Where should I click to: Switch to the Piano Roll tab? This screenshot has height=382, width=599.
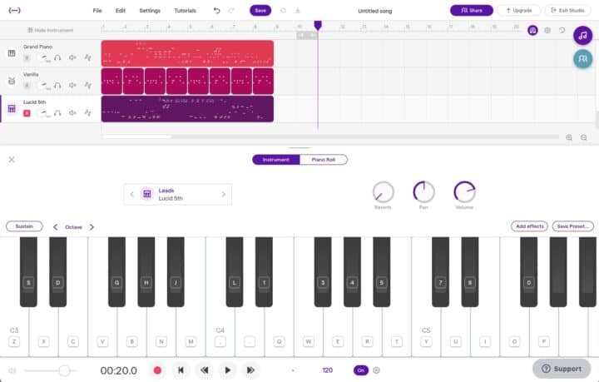coord(324,160)
